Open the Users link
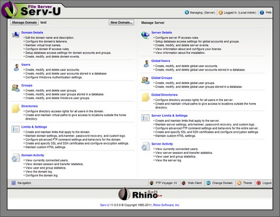The height and width of the screenshot is (217, 280). point(26,65)
